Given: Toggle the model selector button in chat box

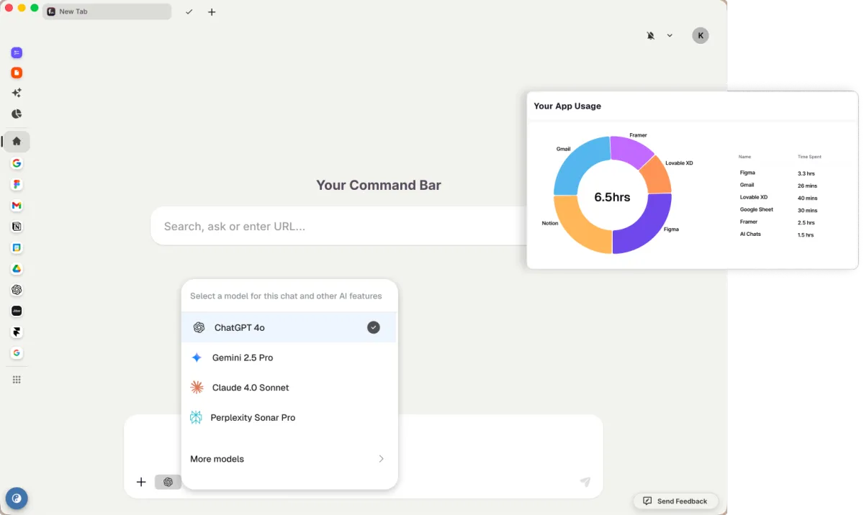Looking at the screenshot, I should [168, 482].
